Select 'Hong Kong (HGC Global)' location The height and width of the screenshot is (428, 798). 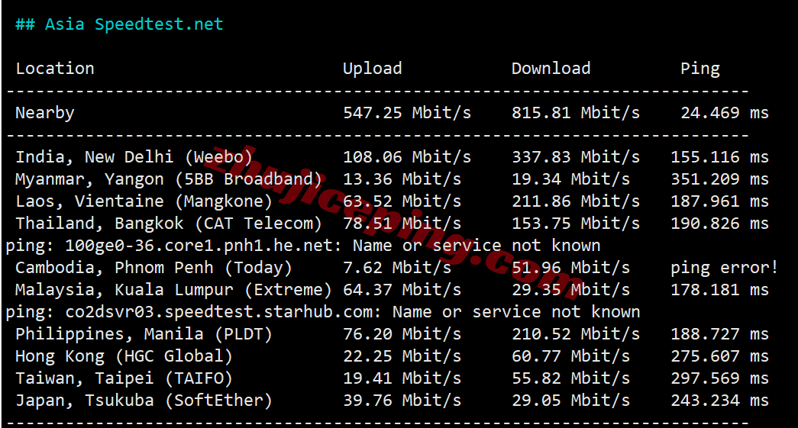[x=124, y=356]
